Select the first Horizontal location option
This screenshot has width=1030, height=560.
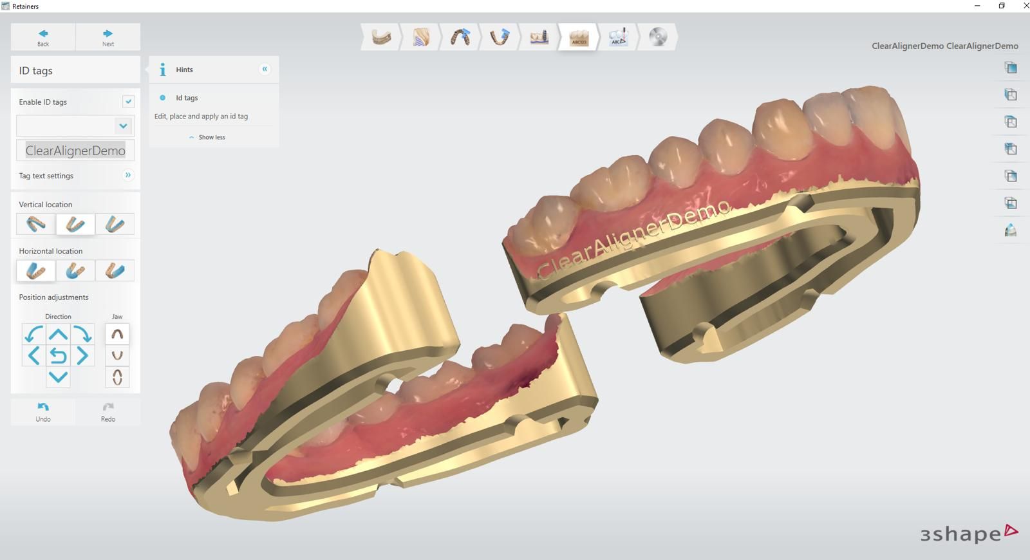pos(35,270)
